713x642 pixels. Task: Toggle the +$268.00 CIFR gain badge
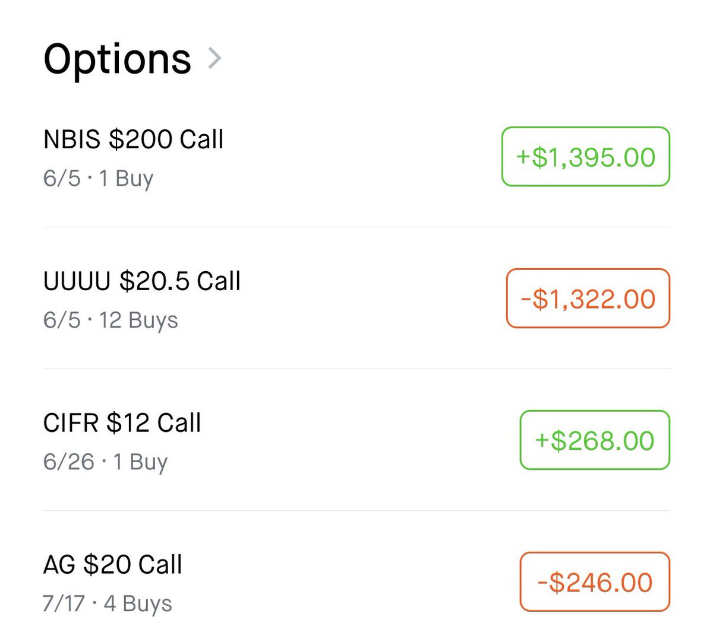click(x=595, y=440)
